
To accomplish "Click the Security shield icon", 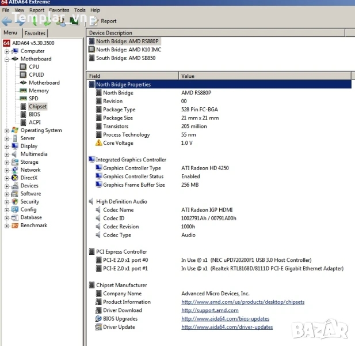I will click(x=15, y=202).
